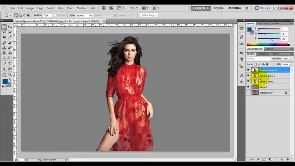
Task: Select the Crop tool
Action: [4, 37]
